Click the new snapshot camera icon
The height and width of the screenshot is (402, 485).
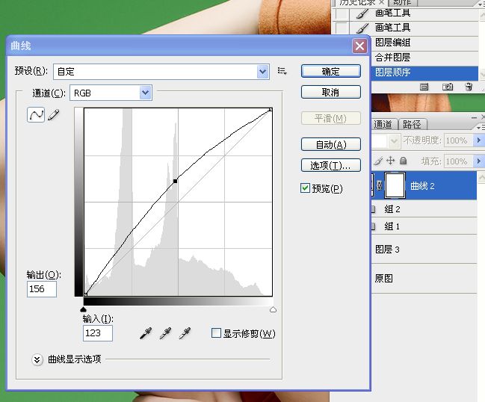448,87
